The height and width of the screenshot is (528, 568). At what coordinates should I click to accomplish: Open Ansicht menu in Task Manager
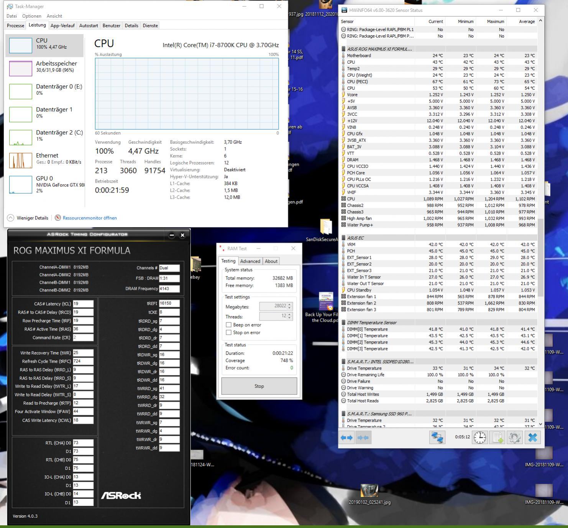[x=54, y=16]
